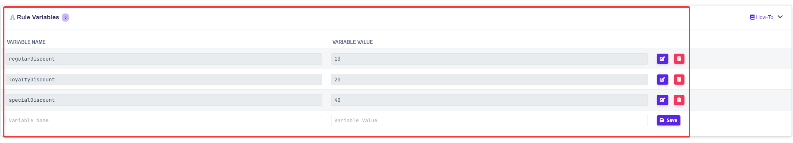Image resolution: width=793 pixels, height=143 pixels.
Task: Select the loyaltyDiscount name field
Action: pos(164,80)
